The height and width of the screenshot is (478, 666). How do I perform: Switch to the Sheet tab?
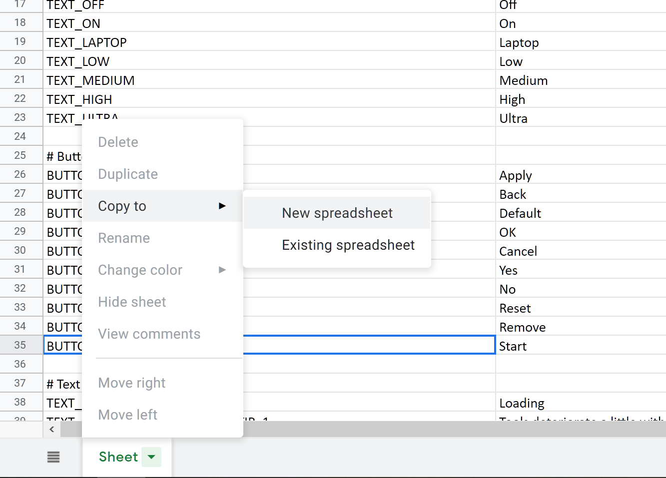(118, 457)
